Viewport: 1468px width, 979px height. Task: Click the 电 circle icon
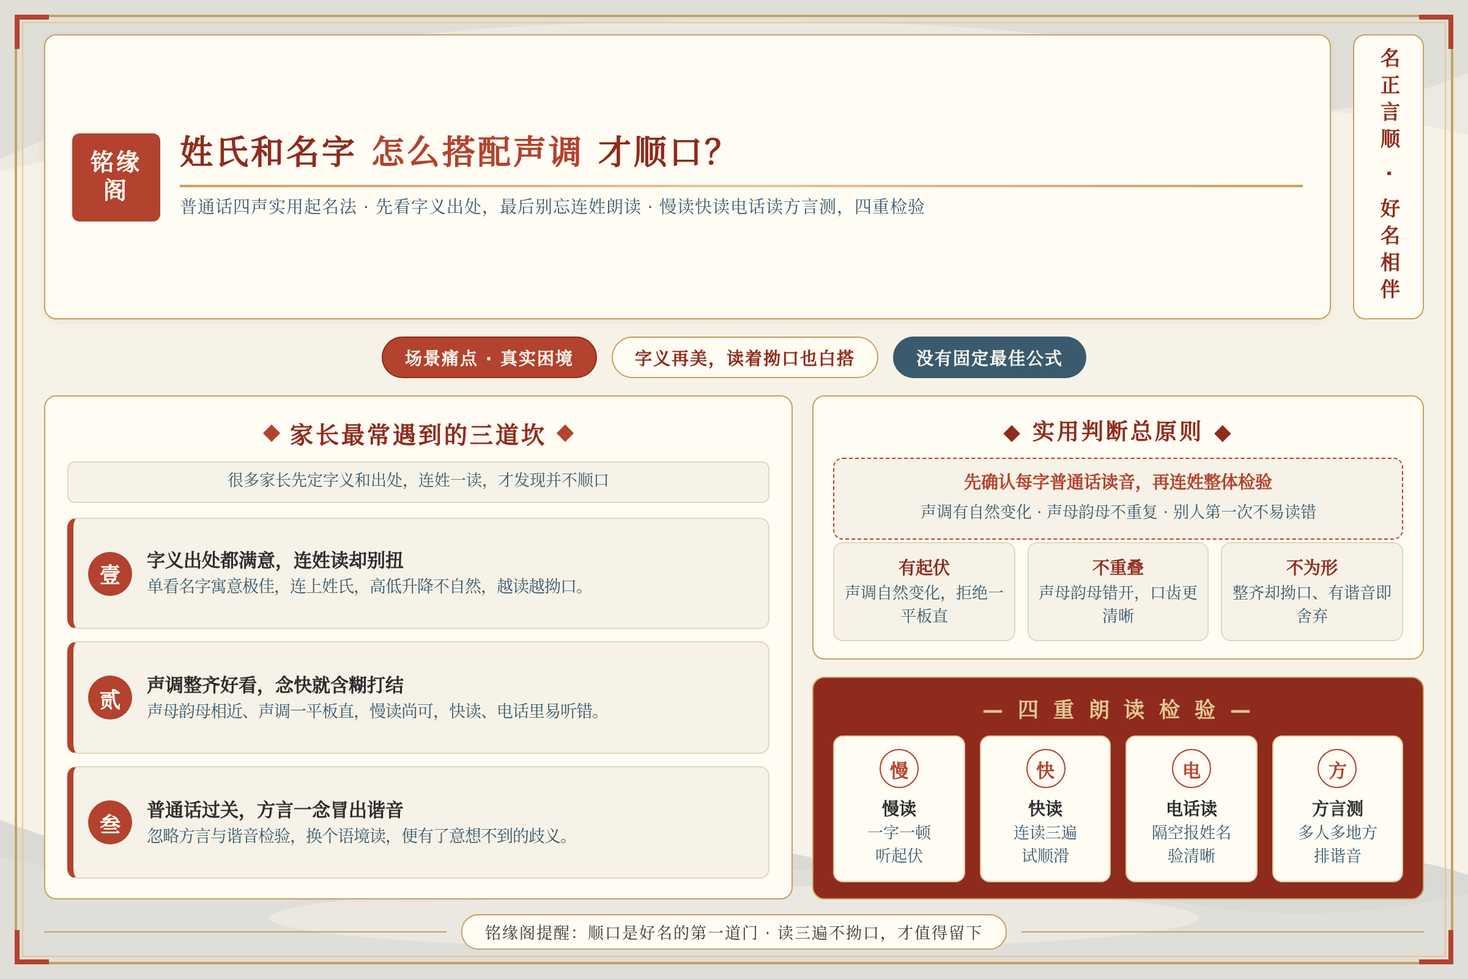pos(1192,769)
